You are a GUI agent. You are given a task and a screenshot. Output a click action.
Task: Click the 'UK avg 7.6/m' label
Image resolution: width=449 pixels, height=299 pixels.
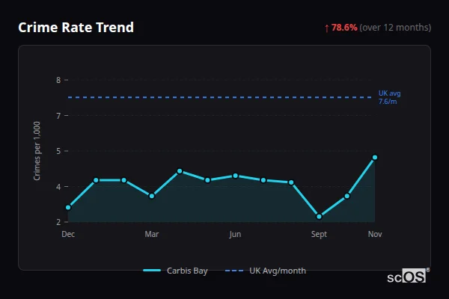point(389,97)
